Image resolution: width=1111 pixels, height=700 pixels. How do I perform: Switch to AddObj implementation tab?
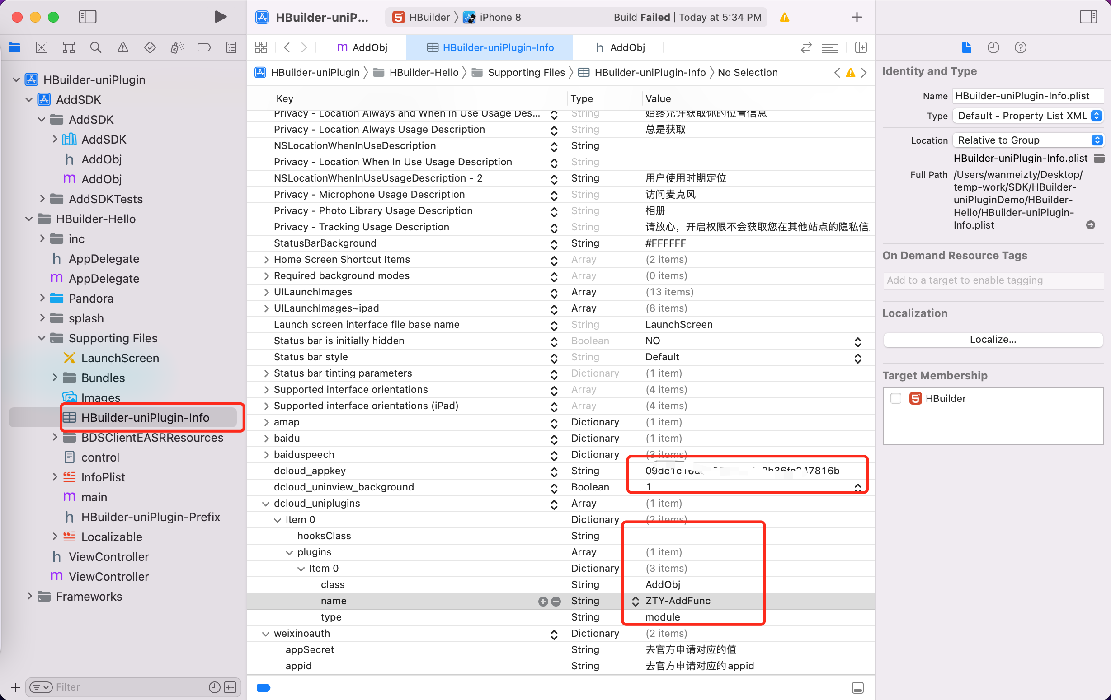point(362,47)
